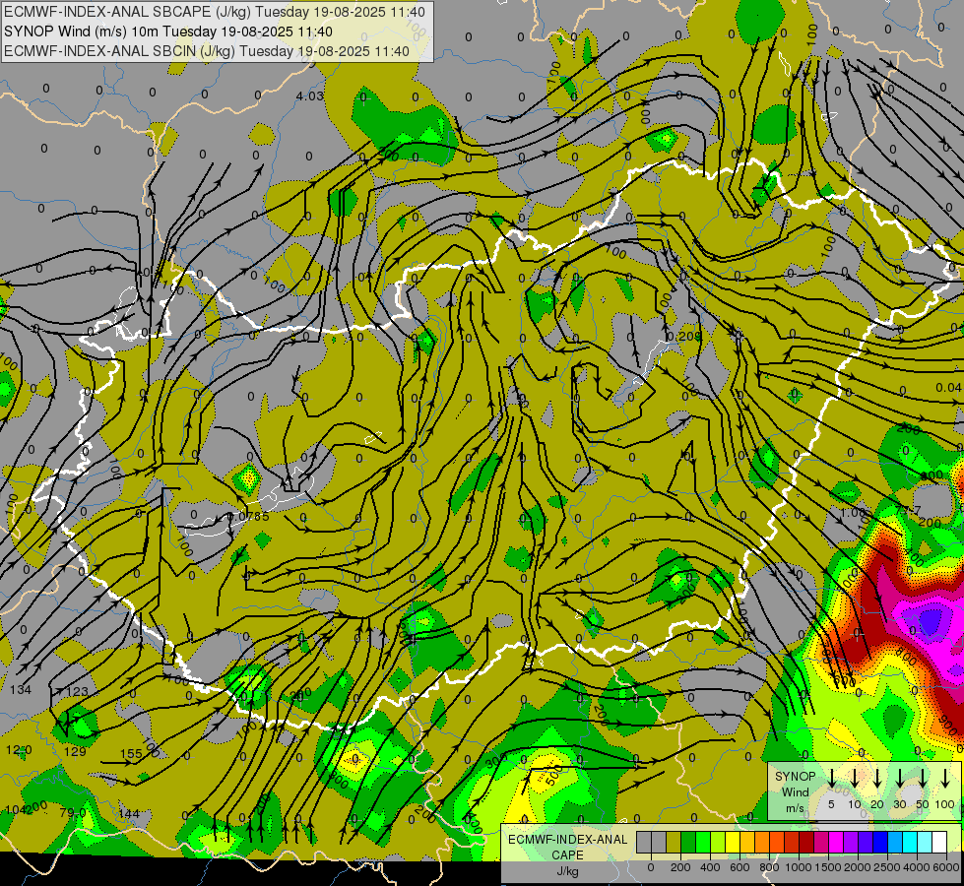Click the 10 m/s wind arrow in legend
The width and height of the screenshot is (964, 886).
(854, 778)
